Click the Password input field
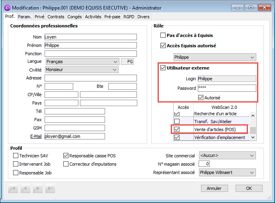This screenshot has height=203, width=275. click(226, 88)
